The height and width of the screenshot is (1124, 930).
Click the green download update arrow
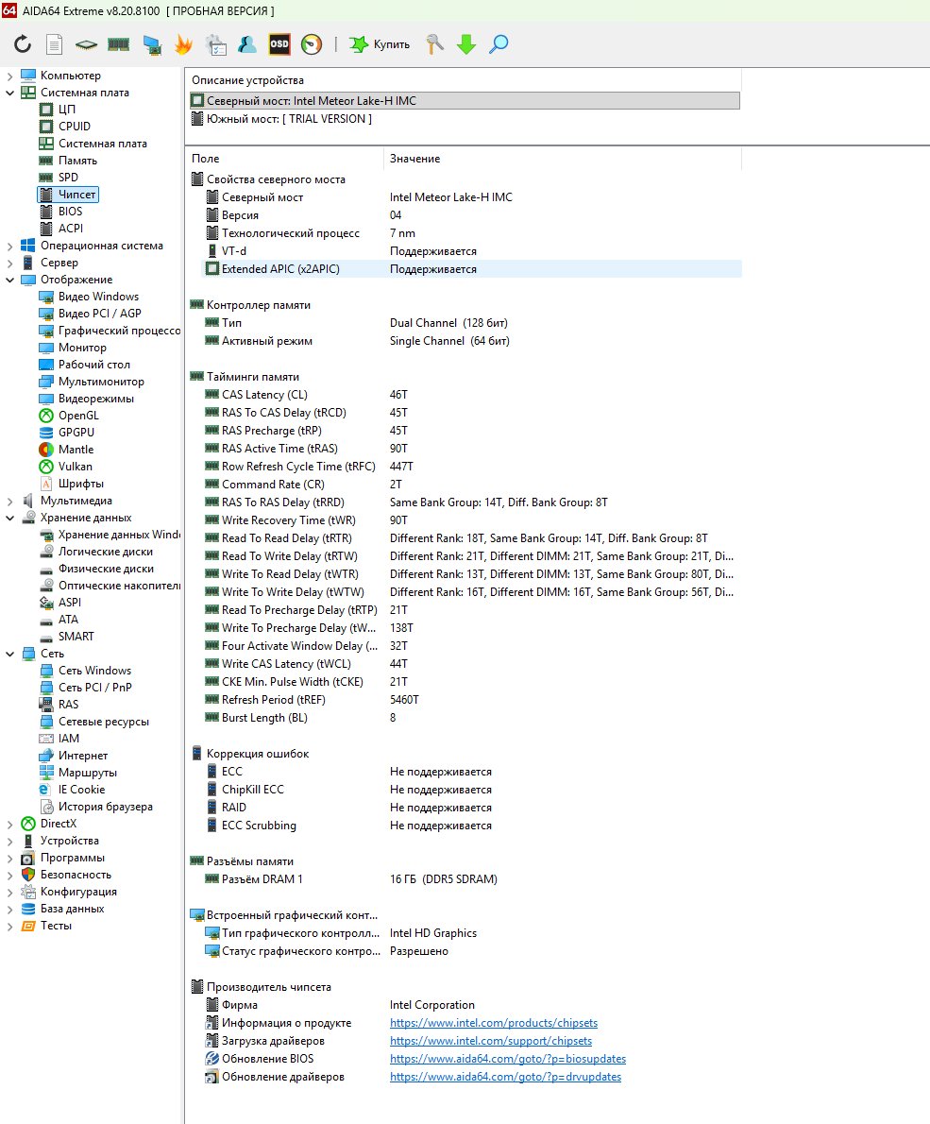pyautogui.click(x=466, y=44)
